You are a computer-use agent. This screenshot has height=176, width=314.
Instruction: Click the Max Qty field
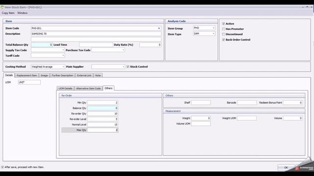click(103, 130)
